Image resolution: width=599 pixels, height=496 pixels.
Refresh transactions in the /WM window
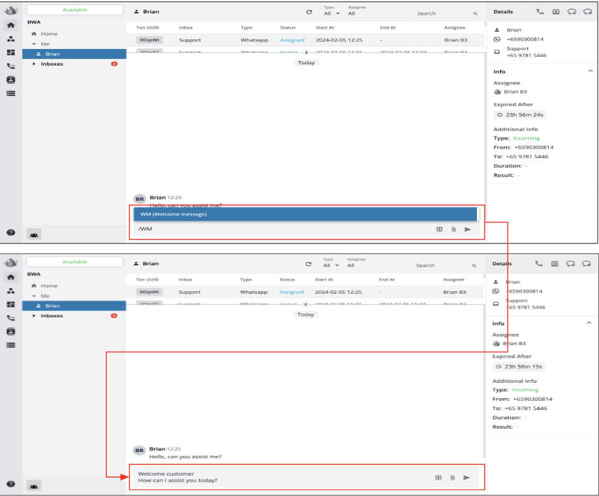[x=309, y=12]
